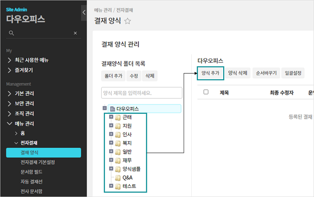Expand the 복지 folder plus box
This screenshot has width=314, height=197.
[111, 143]
